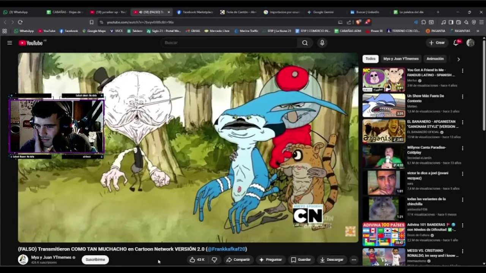The image size is (486, 273).
Task: Open options for EL BANANERO video
Action: pos(462,122)
